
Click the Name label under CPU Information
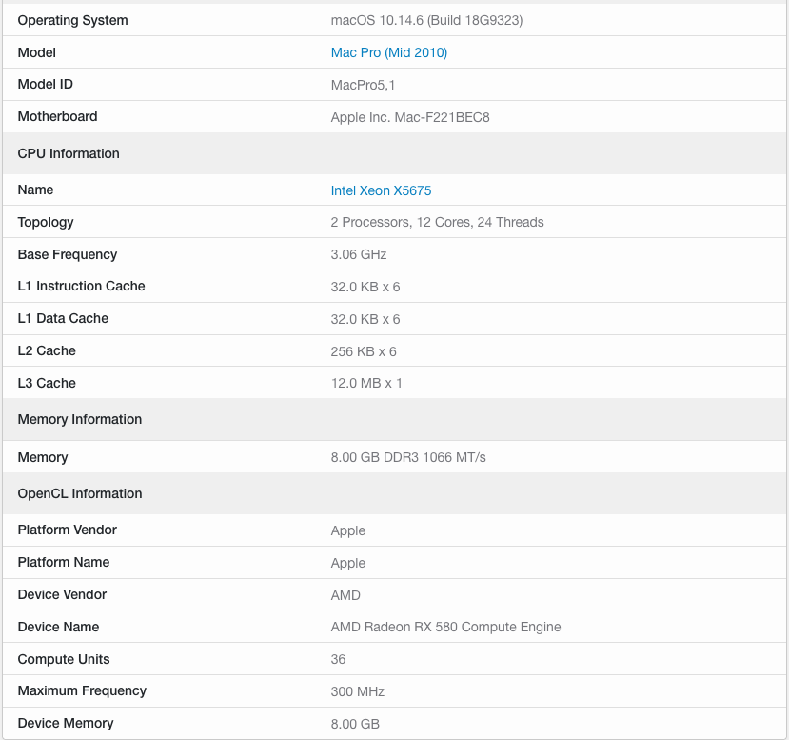pos(35,190)
